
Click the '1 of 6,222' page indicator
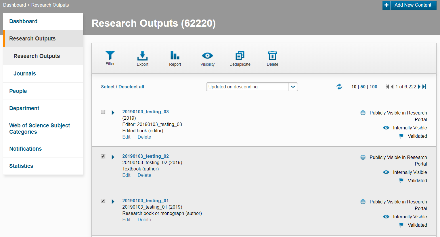click(406, 87)
